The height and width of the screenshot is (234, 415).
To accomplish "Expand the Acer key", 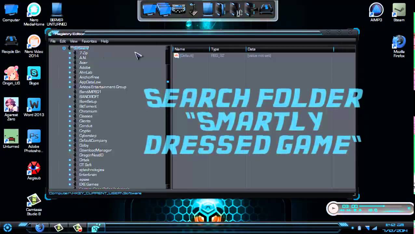I will (70, 63).
